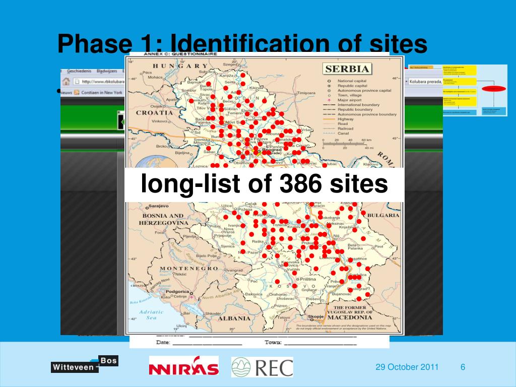Viewport: 516px width, 387px height.
Task: Click the 'CROATIA' label west of Vinkovci
Action: [x=154, y=113]
